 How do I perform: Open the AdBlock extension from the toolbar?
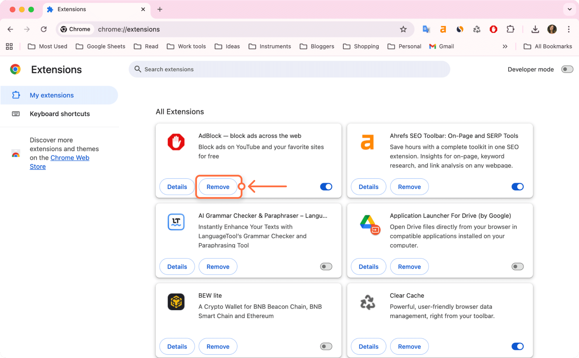pyautogui.click(x=493, y=29)
